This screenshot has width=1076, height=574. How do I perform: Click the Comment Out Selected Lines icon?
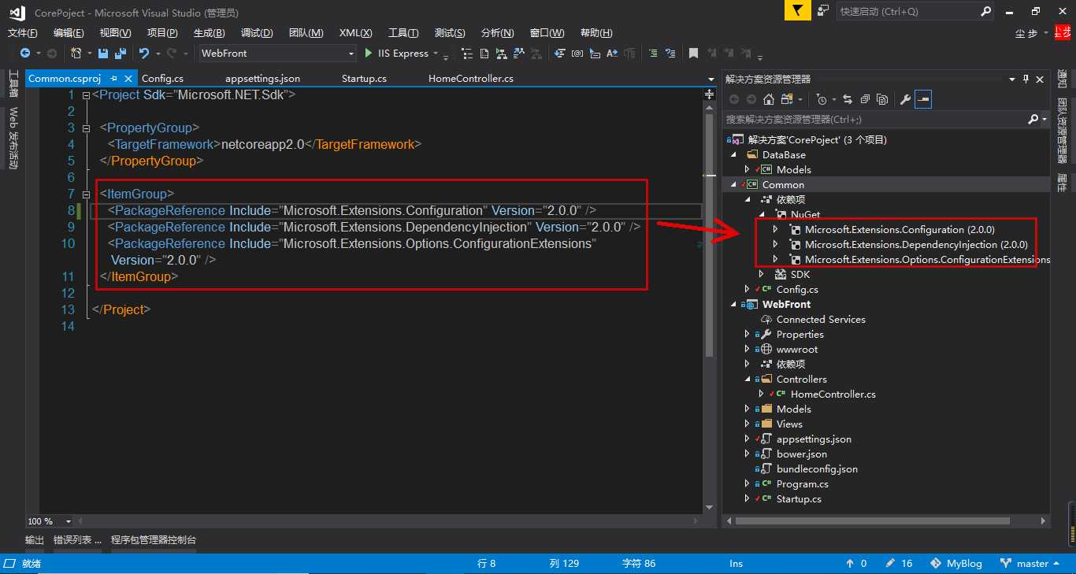653,54
